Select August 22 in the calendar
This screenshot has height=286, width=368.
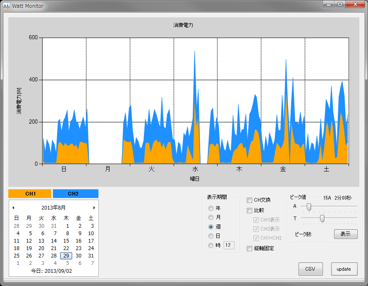click(x=66, y=248)
